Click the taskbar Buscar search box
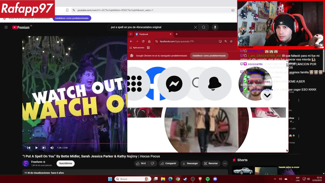 tap(133, 179)
